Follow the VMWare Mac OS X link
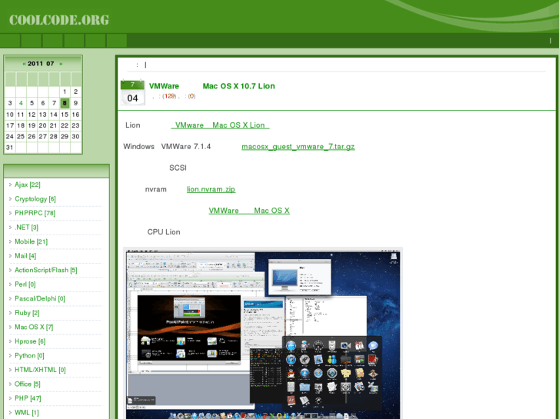Screen dimensions: 559x419 point(249,211)
